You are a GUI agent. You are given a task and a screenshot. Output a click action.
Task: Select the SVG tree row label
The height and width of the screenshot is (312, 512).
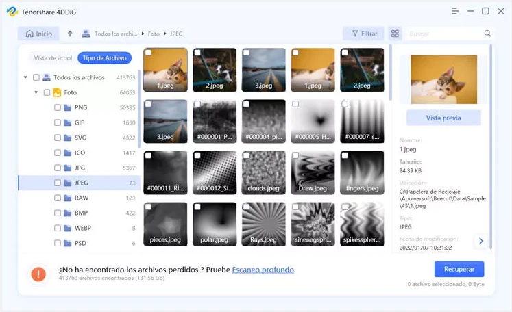pos(80,138)
